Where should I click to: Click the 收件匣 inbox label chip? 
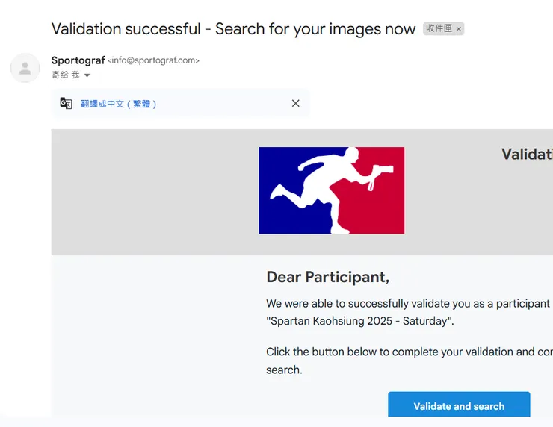[x=439, y=29]
